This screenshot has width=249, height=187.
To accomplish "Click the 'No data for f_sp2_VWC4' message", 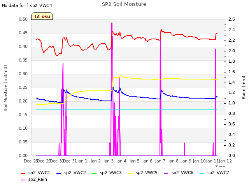I will (x=27, y=5).
